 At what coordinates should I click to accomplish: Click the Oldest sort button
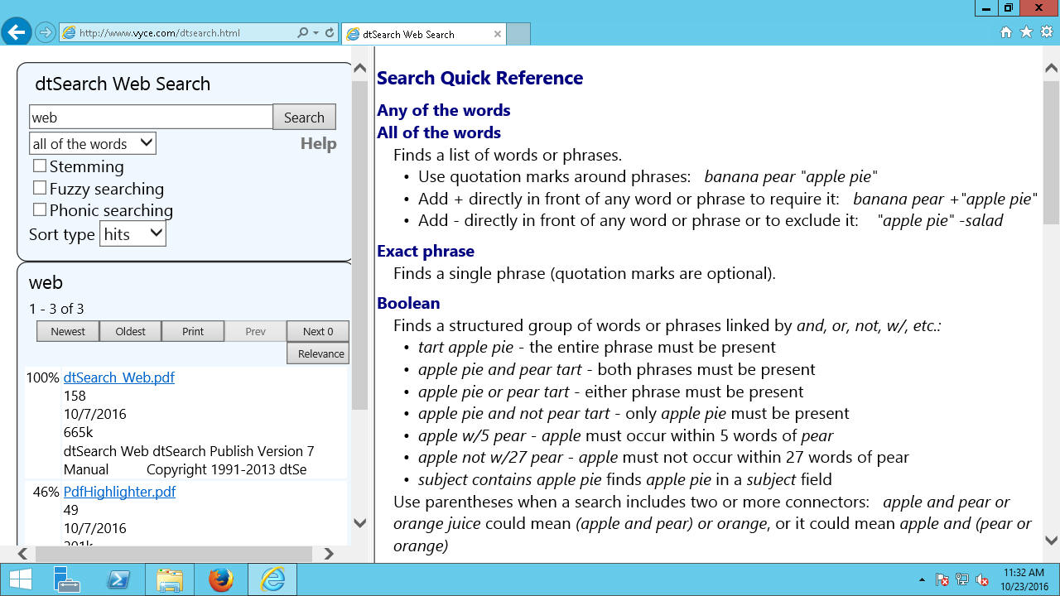131,331
